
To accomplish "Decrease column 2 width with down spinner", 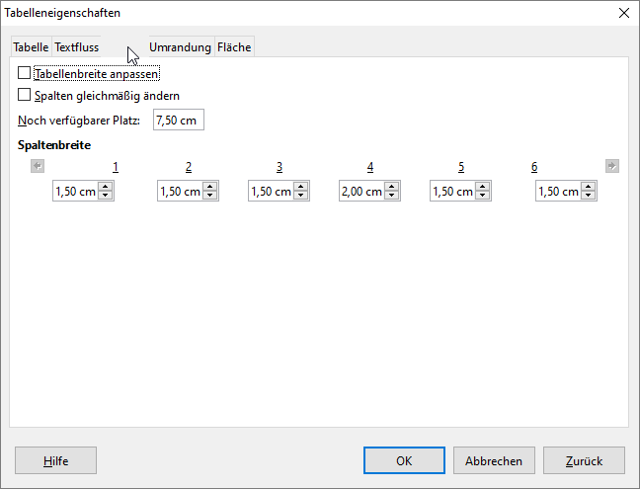I will coord(209,196).
